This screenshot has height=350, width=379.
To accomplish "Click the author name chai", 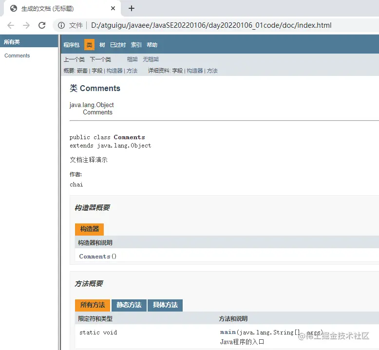I will pyautogui.click(x=76, y=184).
